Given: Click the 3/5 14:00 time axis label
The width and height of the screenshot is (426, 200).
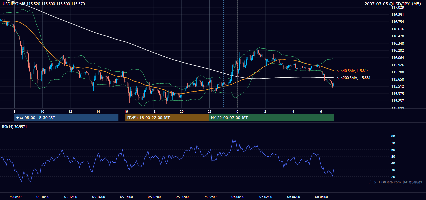Looking at the screenshot, I should (98, 197).
